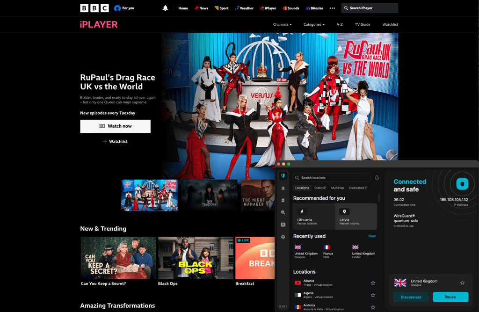Add RuPaul's Drag Race to Watchlist

[115, 141]
